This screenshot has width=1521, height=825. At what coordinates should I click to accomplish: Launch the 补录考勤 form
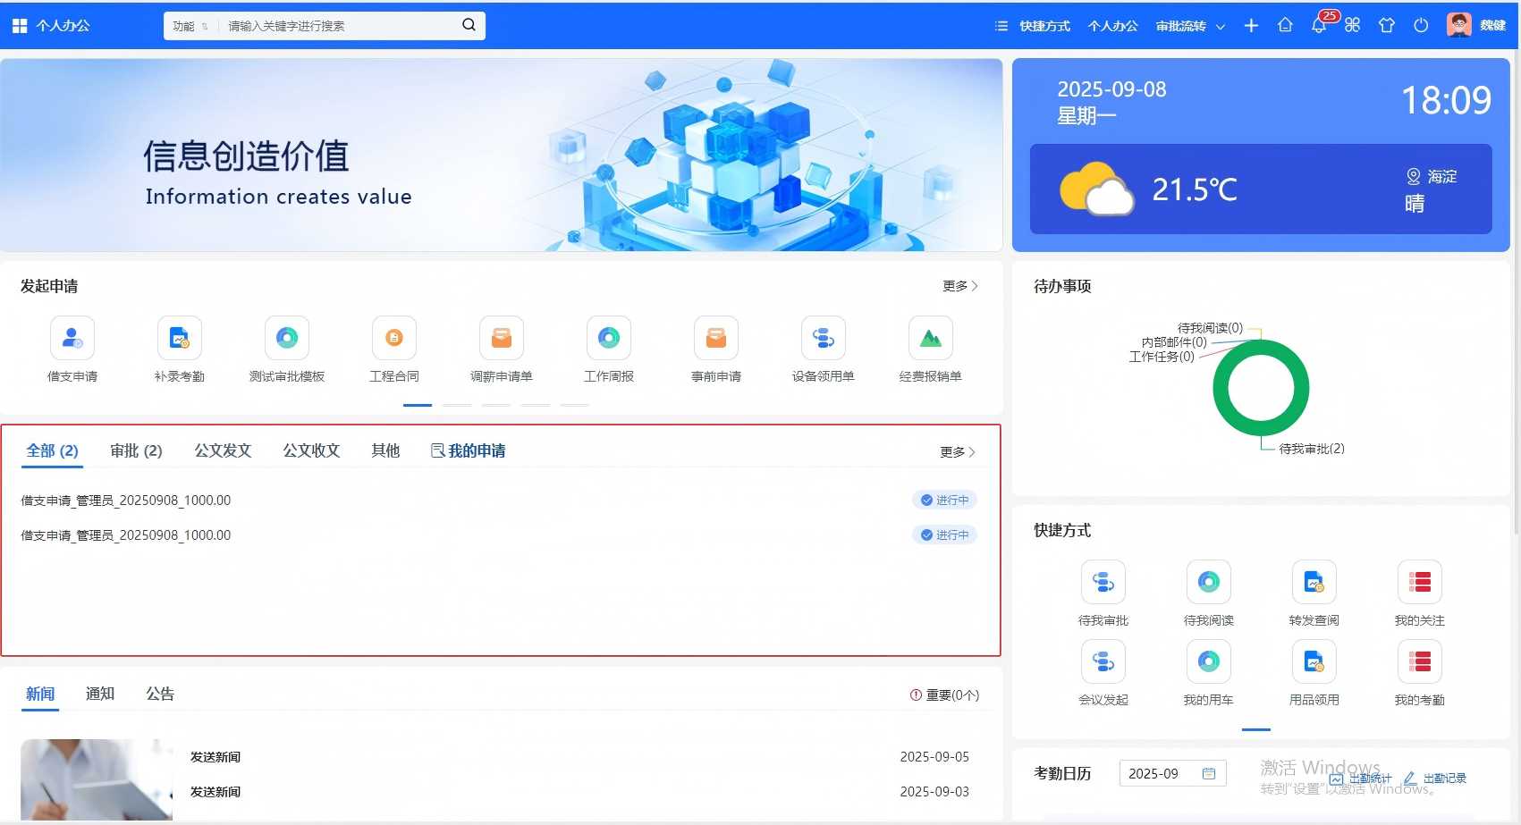pyautogui.click(x=180, y=339)
